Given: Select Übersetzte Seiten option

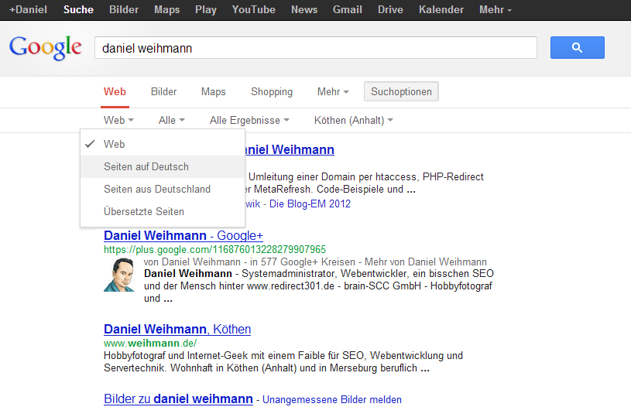Looking at the screenshot, I should 163,211.
